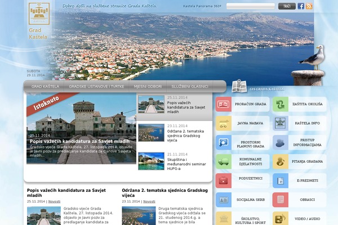Open the featured Istaknuto castle image
The image size is (338, 225).
81,128
